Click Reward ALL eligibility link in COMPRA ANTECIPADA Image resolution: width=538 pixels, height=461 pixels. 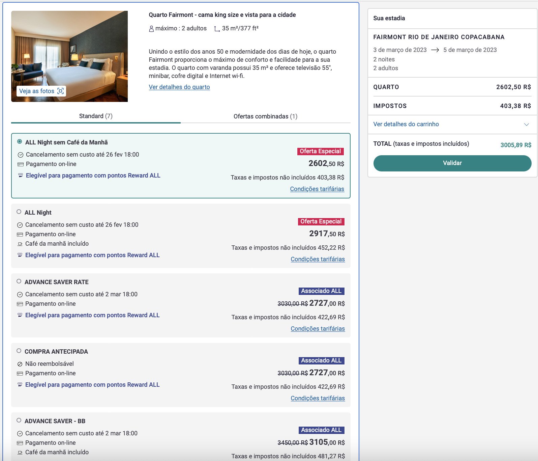click(x=92, y=385)
